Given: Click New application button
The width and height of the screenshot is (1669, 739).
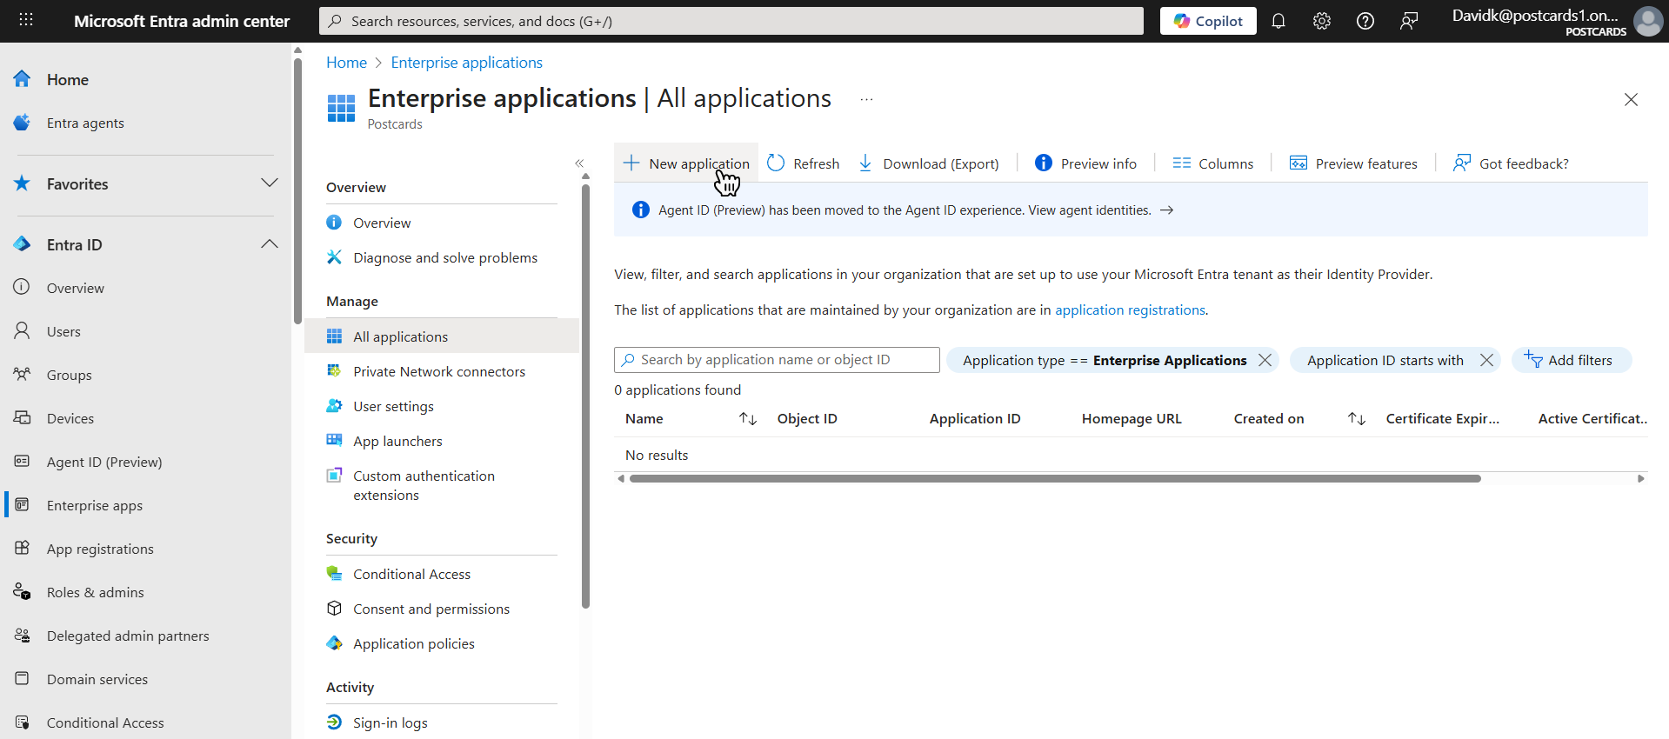Looking at the screenshot, I should point(686,163).
